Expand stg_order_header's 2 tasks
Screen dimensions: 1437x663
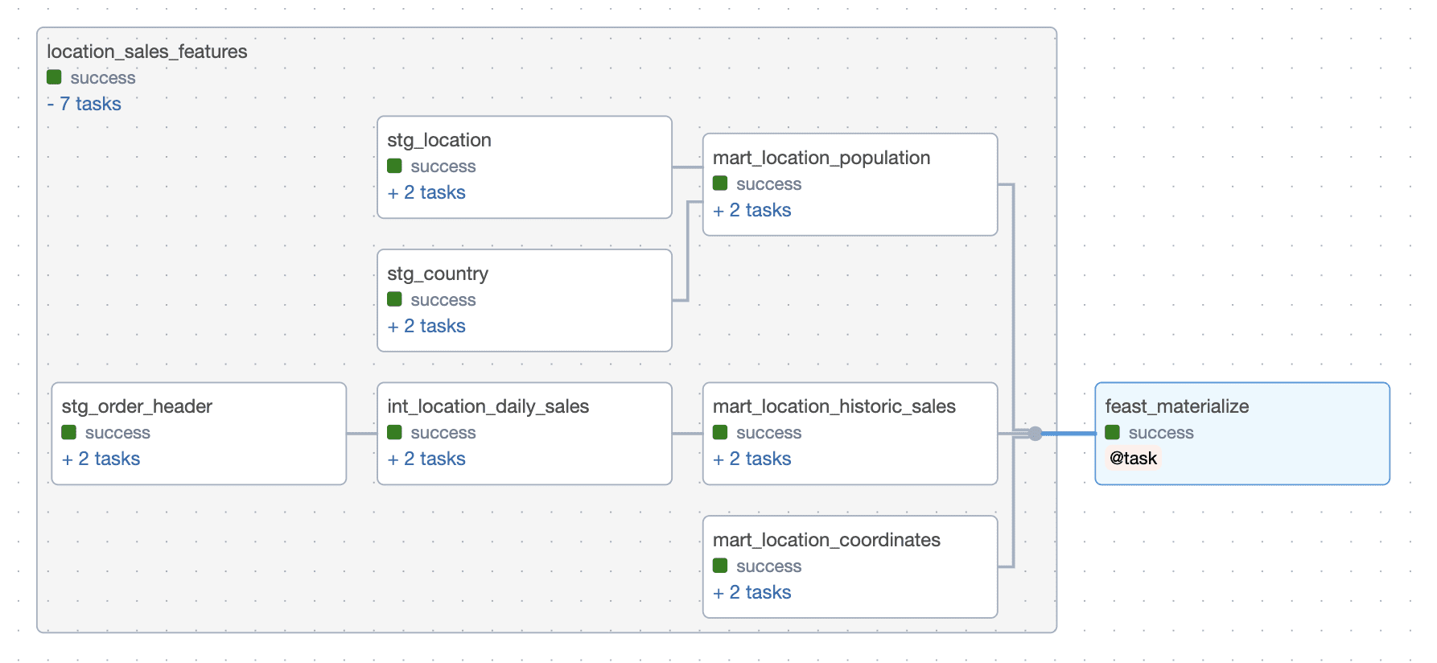pyautogui.click(x=101, y=459)
